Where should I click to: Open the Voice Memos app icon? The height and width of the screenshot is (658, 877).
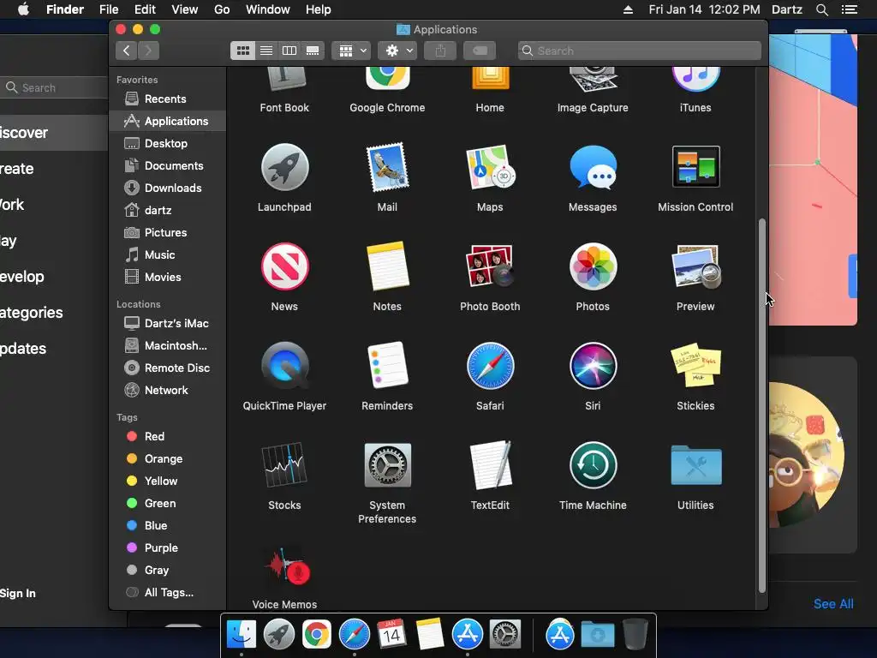point(286,566)
